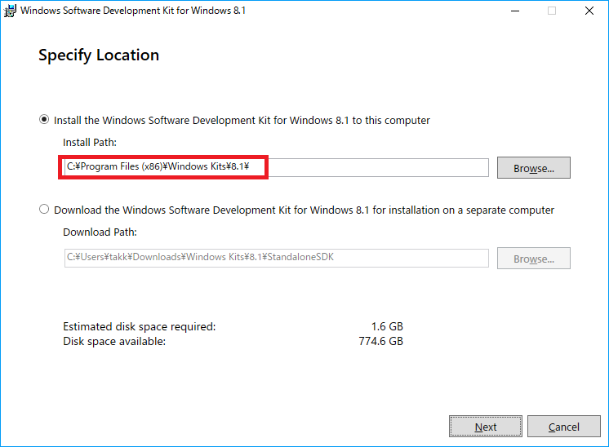Cancel the SDK setup
This screenshot has height=447, width=609.
(563, 427)
